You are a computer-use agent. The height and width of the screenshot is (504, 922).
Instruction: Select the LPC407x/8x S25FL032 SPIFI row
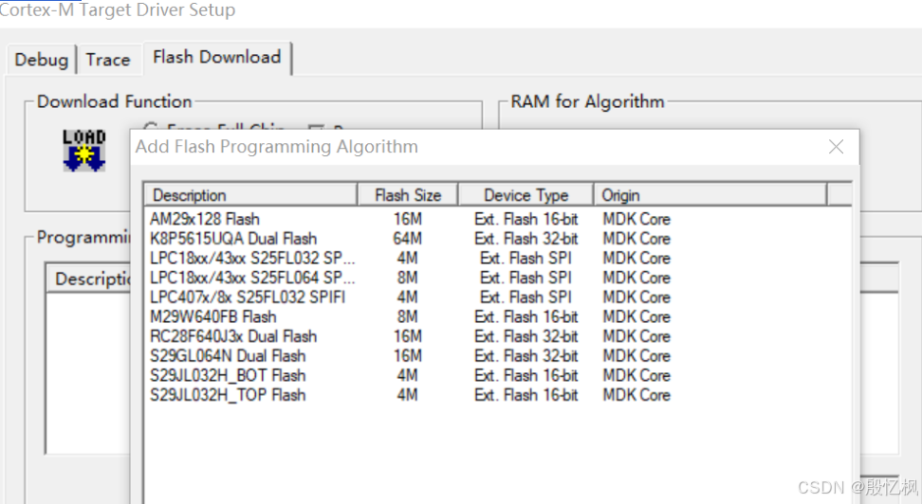497,297
